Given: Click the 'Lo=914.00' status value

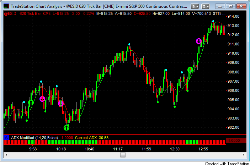Looking at the screenshot, I should [x=181, y=14].
